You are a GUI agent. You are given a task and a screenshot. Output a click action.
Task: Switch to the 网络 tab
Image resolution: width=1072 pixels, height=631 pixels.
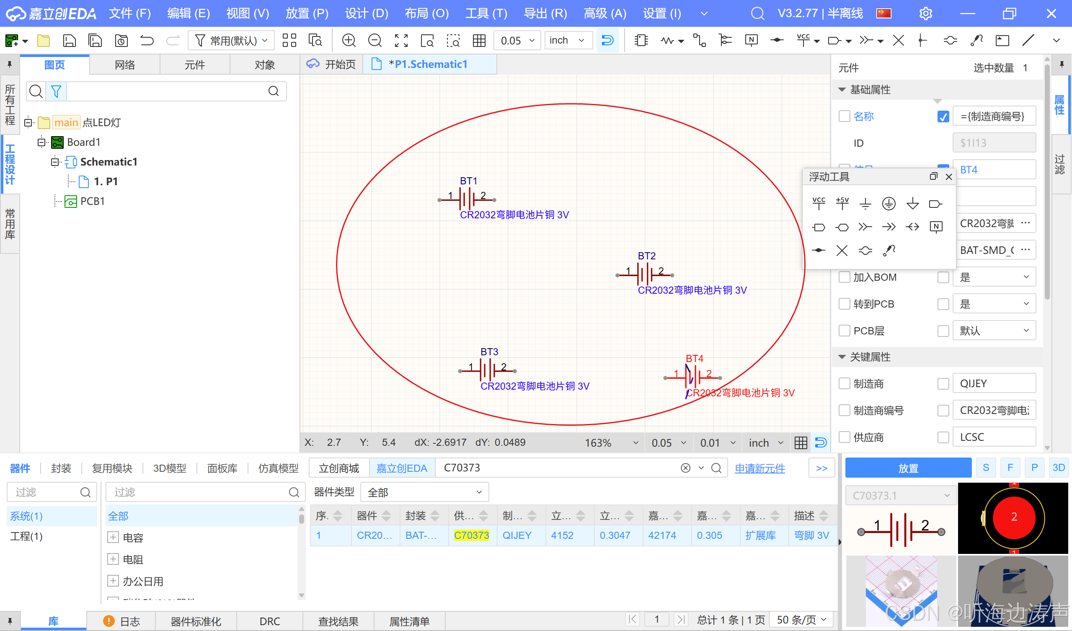124,64
